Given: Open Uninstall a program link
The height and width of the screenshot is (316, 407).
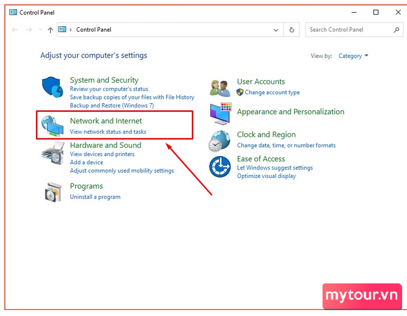Looking at the screenshot, I should pyautogui.click(x=95, y=197).
